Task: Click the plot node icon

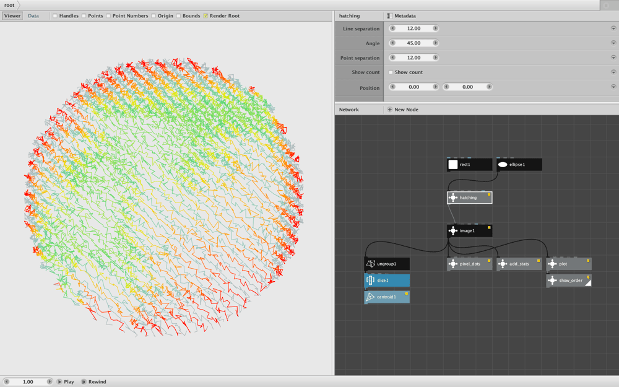Action: pos(552,264)
